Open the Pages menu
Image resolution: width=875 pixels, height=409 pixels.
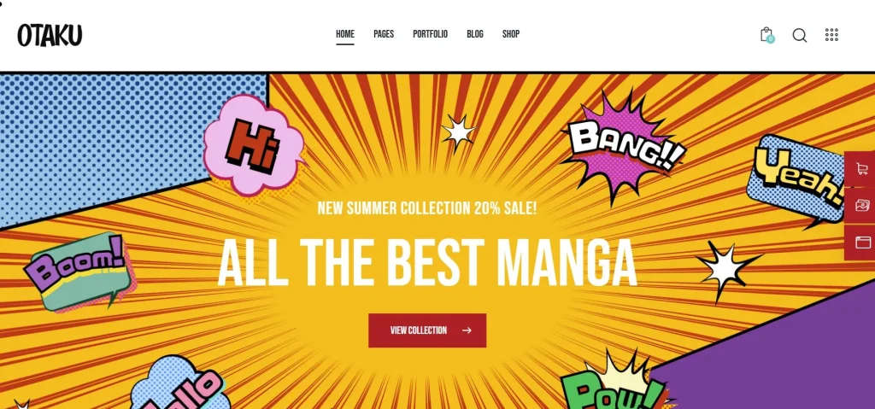[384, 34]
